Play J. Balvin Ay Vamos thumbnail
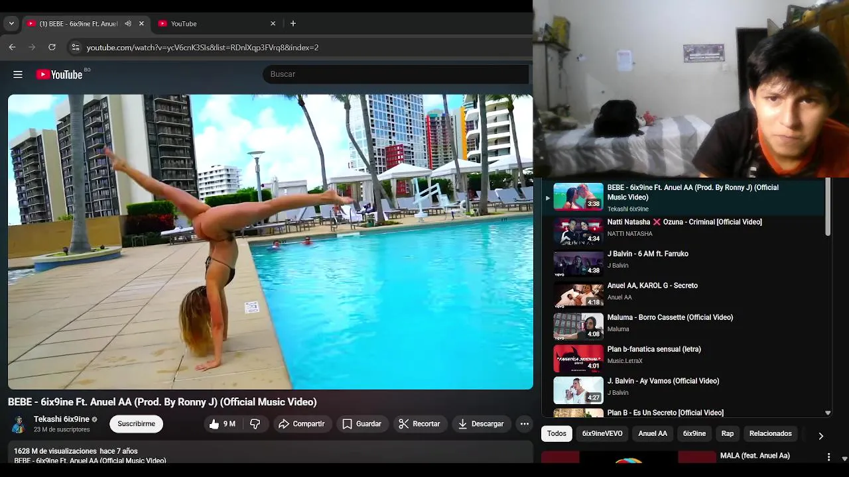 pyautogui.click(x=578, y=390)
